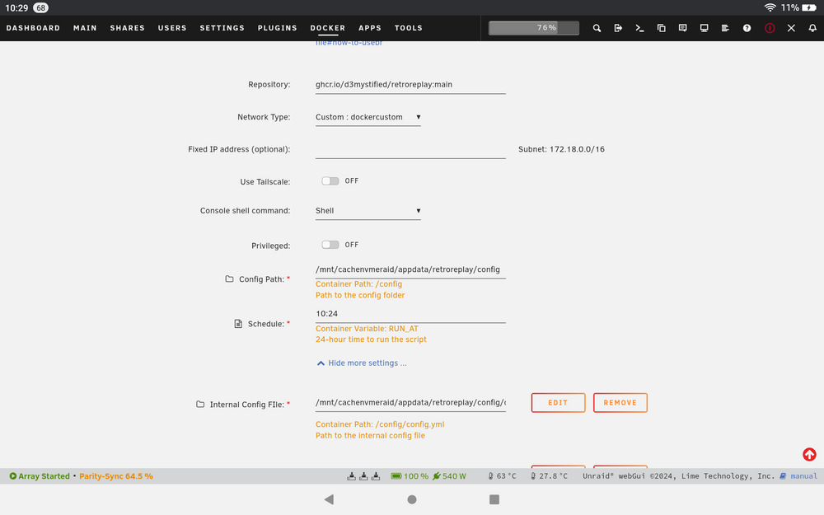824x515 pixels.
Task: Click the Container Path: /config/config.yml text
Action: point(380,424)
